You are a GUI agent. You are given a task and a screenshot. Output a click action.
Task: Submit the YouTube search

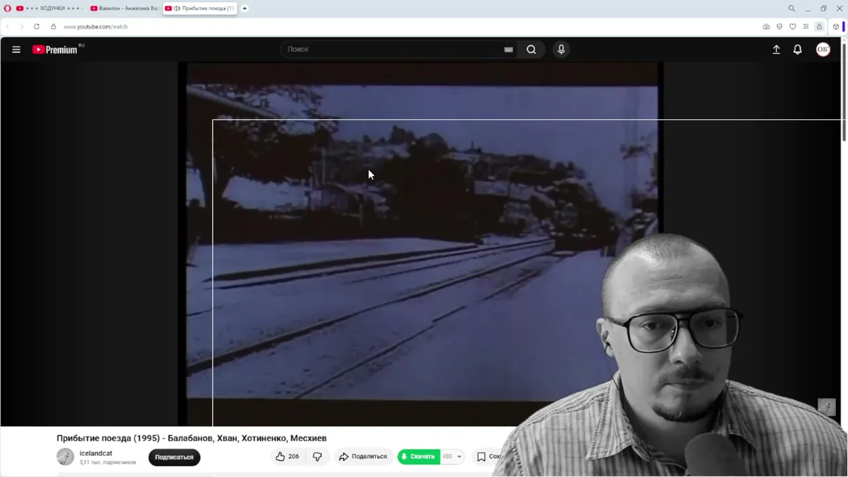pyautogui.click(x=531, y=49)
